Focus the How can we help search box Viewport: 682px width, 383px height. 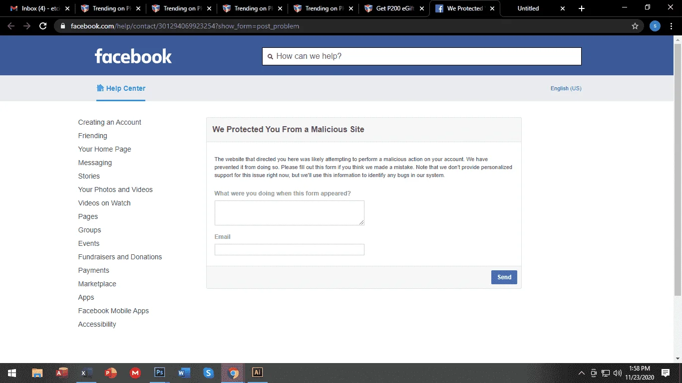[422, 56]
